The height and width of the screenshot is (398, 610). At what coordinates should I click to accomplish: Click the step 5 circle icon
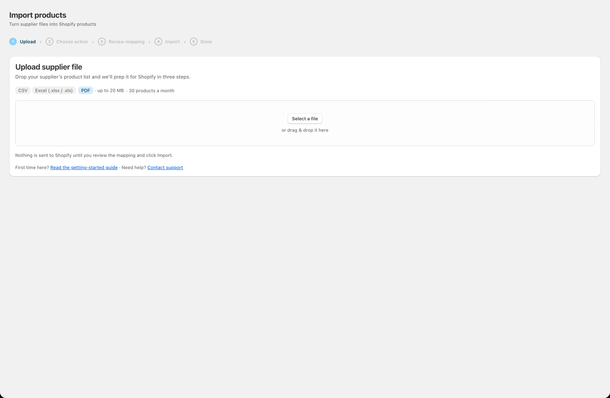194,42
